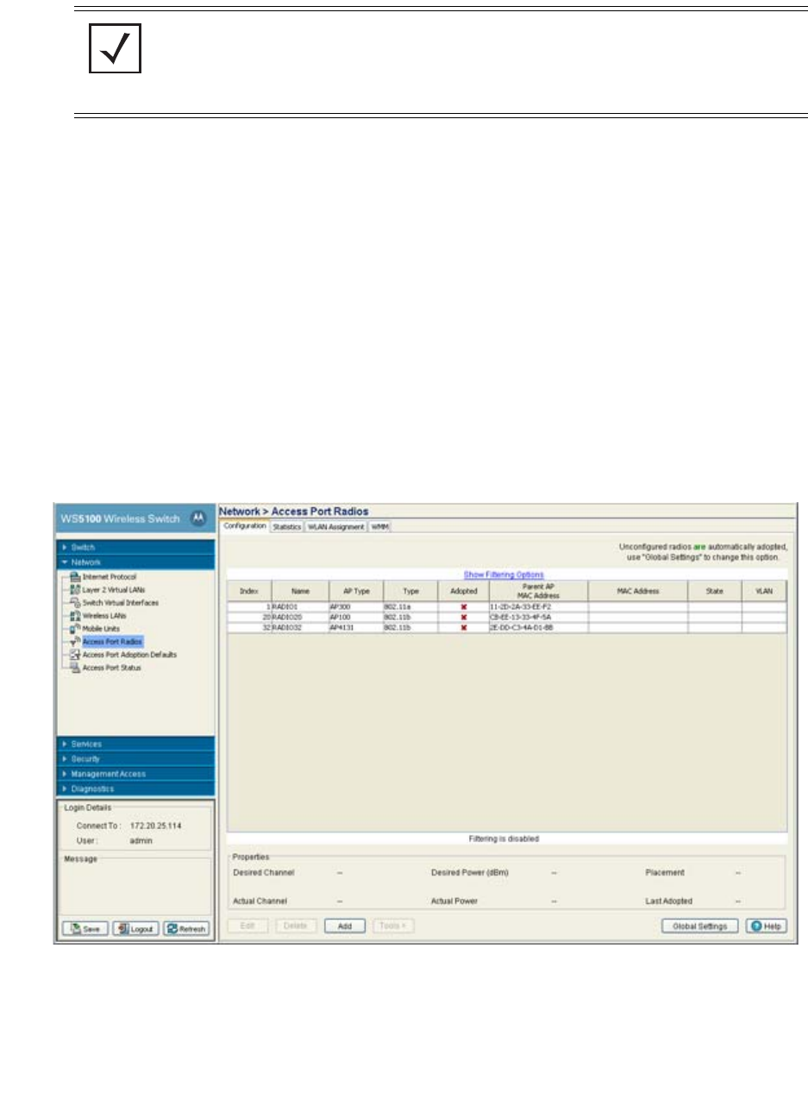Click the Add button
This screenshot has height=1118, width=808.
(x=345, y=926)
